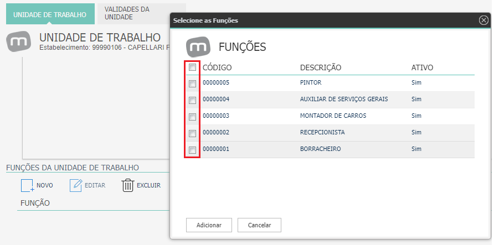
Task: Click the logo beside UNIDADE DE TRABALHO heading
Action: click(x=19, y=41)
